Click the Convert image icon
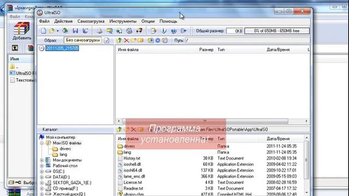The image size is (349, 196). tap(109, 30)
